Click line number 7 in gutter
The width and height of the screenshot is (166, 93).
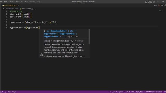pos(6,28)
